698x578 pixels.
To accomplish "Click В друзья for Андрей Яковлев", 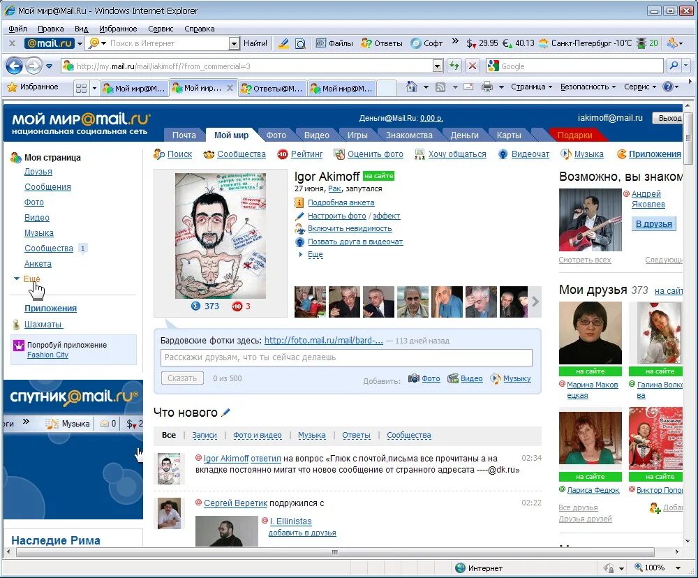I will pyautogui.click(x=653, y=223).
